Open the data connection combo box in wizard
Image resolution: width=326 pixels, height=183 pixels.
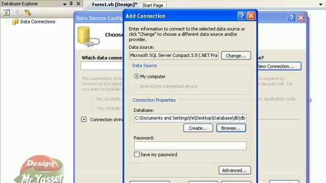click(102, 66)
